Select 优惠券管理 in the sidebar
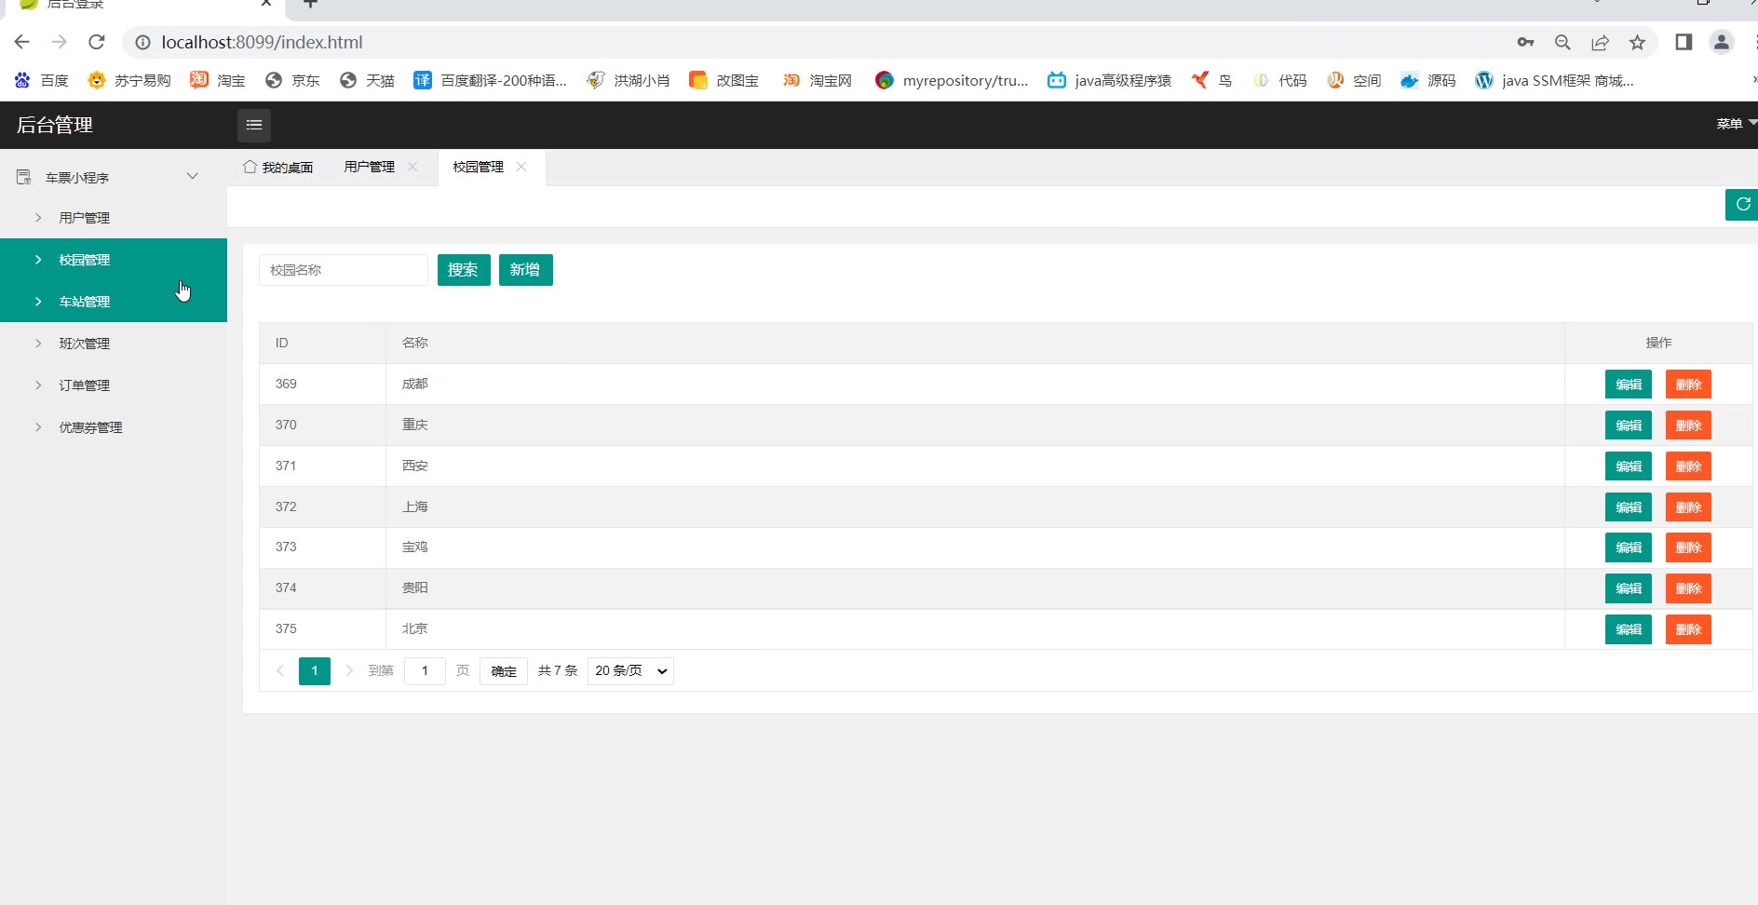Screen dimensions: 1758x905 click(114, 427)
